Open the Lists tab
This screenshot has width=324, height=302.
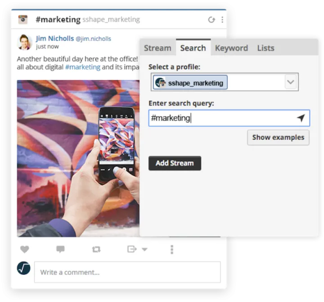[x=265, y=48]
